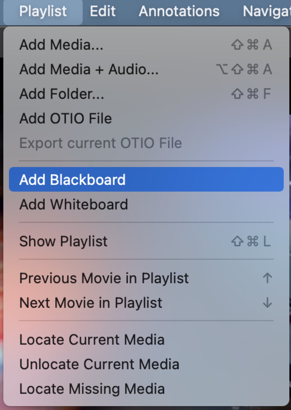The height and width of the screenshot is (410, 291).
Task: Open the Navigate menu in menu bar
Action: click(x=267, y=12)
